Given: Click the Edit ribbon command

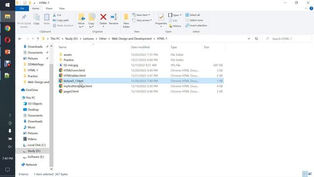Looking at the screenshot, I should 173,21.
